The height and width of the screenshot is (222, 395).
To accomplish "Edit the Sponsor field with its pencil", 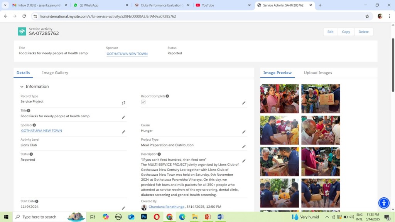I will 123,132.
